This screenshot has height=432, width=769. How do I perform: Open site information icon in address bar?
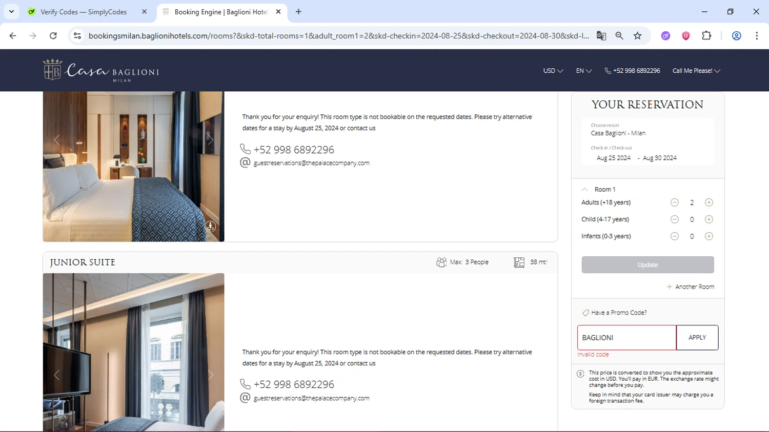coord(77,35)
